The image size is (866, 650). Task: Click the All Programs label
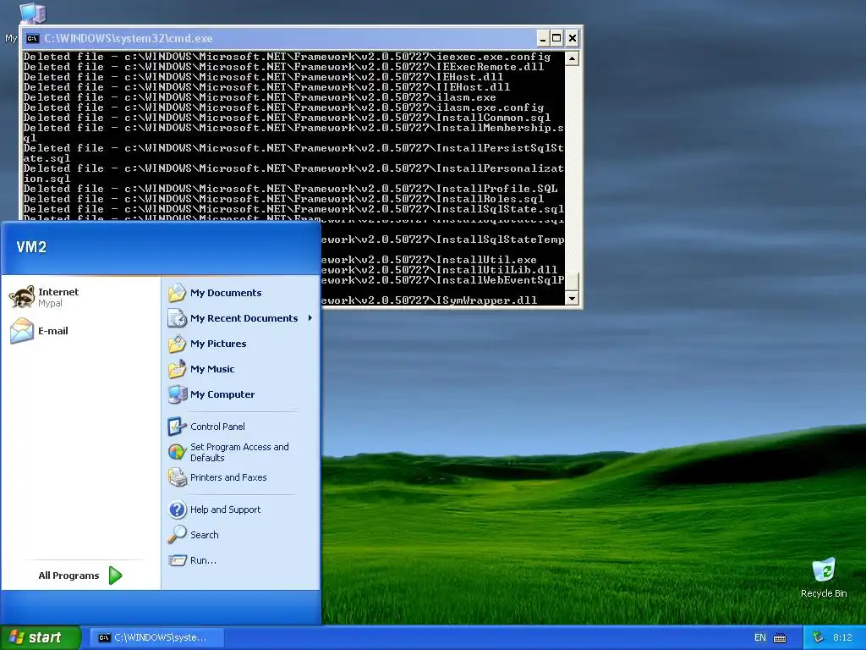click(x=69, y=576)
